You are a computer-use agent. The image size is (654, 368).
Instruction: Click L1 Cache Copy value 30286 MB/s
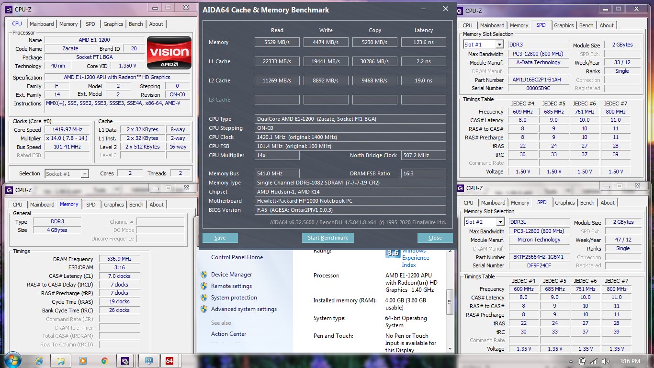(x=375, y=61)
